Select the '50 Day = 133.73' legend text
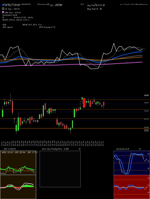The height and width of the screenshot is (199, 150). (12, 9)
